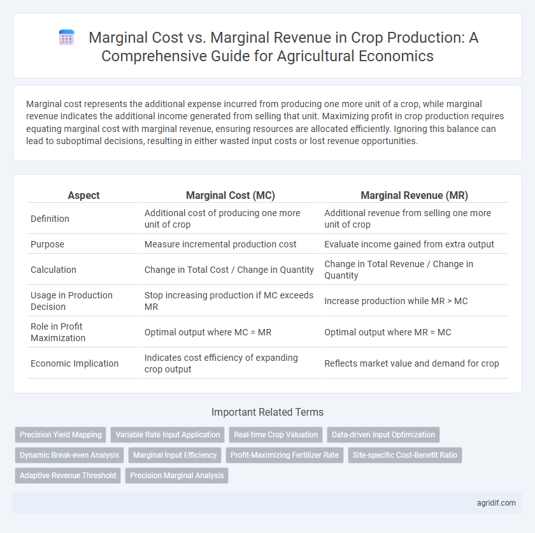Select the Purpose row label
535x533 pixels.
[47, 244]
